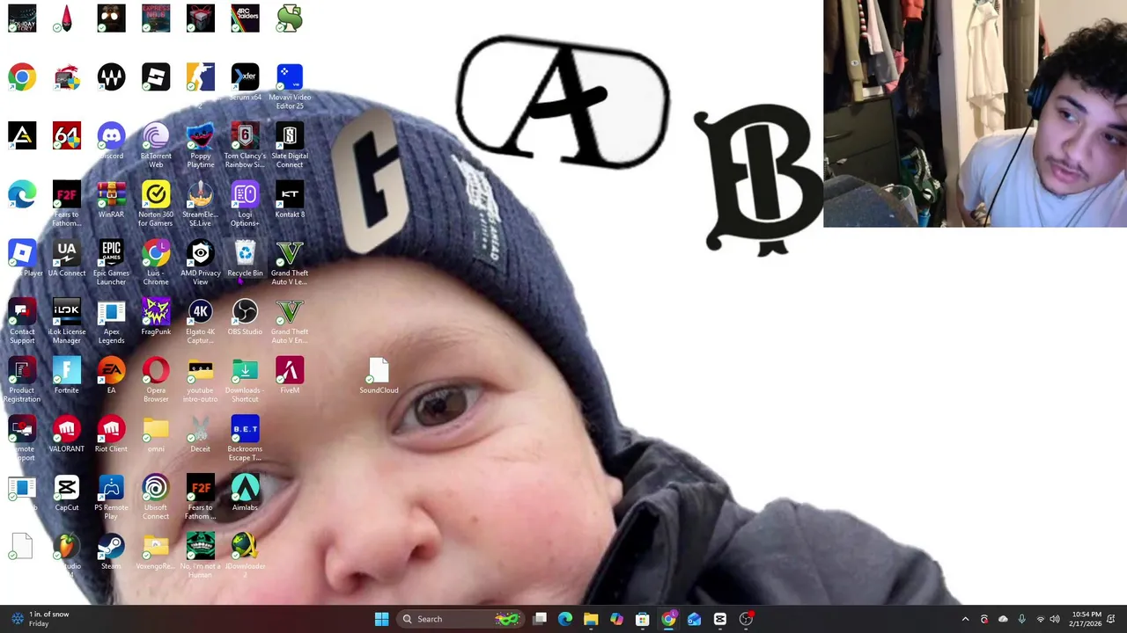Open the Steam desktop shortcut
This screenshot has width=1127, height=633.
[111, 552]
